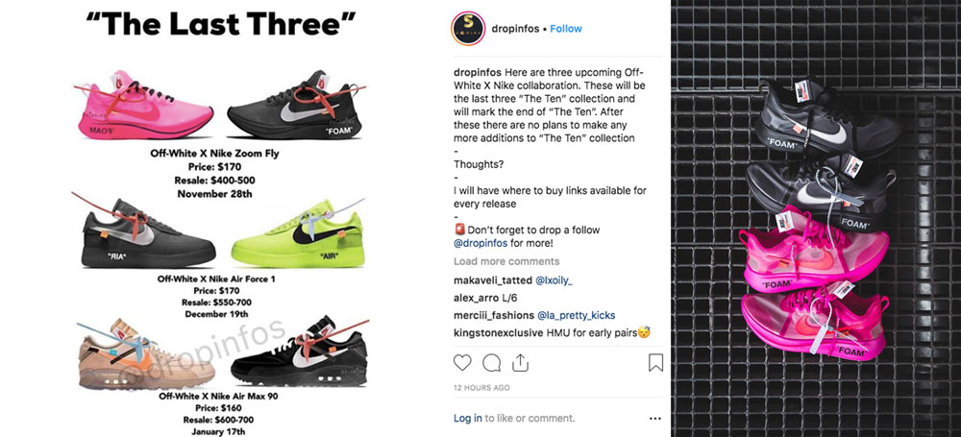Open the 12 hours ago timestamp

(481, 388)
